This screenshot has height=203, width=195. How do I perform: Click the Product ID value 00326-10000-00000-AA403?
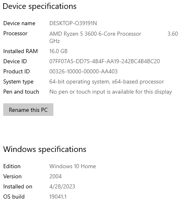83,71
